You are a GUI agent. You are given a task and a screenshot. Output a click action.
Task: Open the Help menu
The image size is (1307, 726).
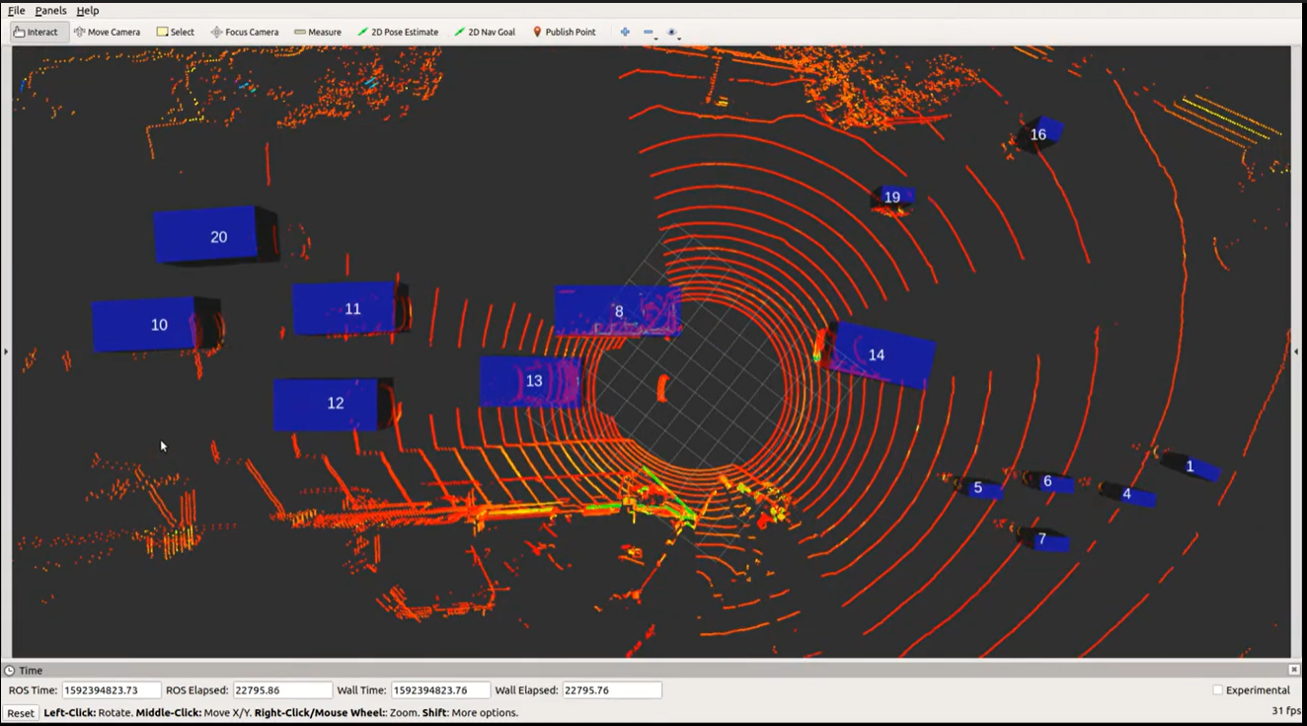tap(88, 10)
